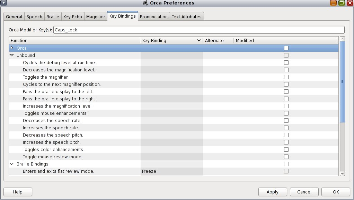Check Modified for Toggles color enhancements
The height and width of the screenshot is (200, 354).
[286, 149]
